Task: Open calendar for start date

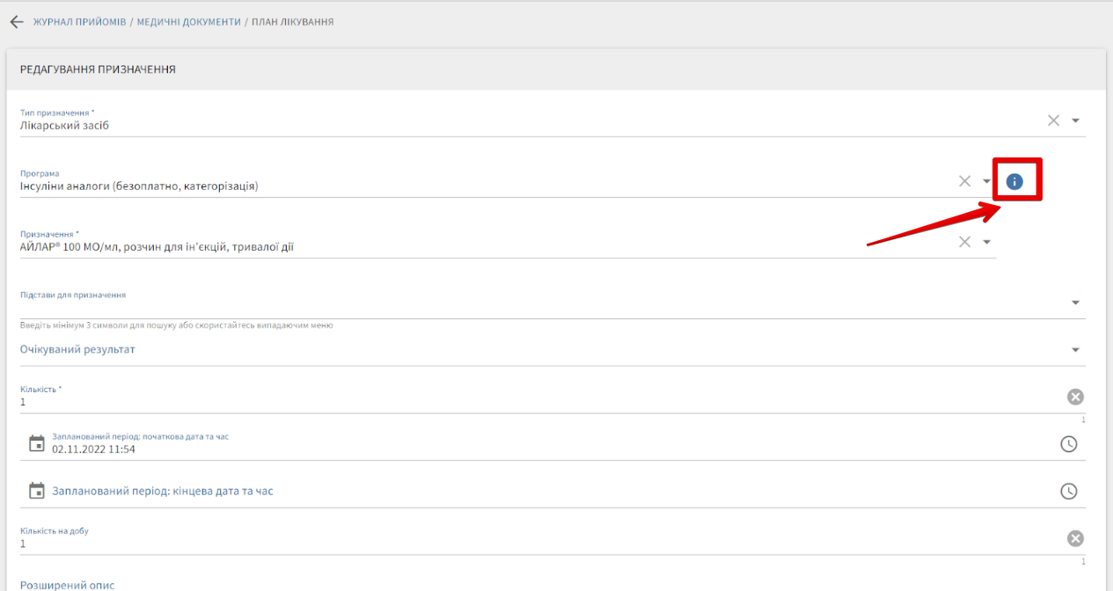Action: [36, 443]
